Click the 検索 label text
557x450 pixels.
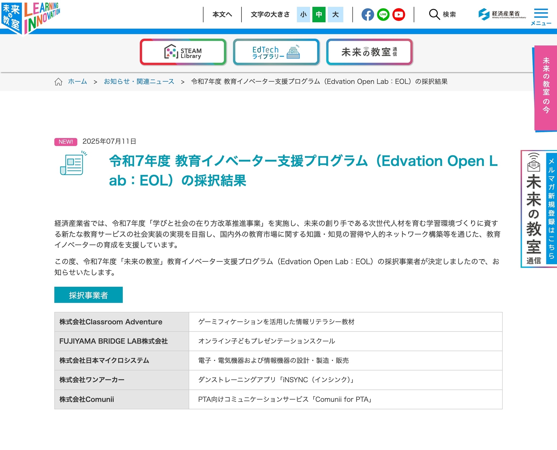click(449, 14)
